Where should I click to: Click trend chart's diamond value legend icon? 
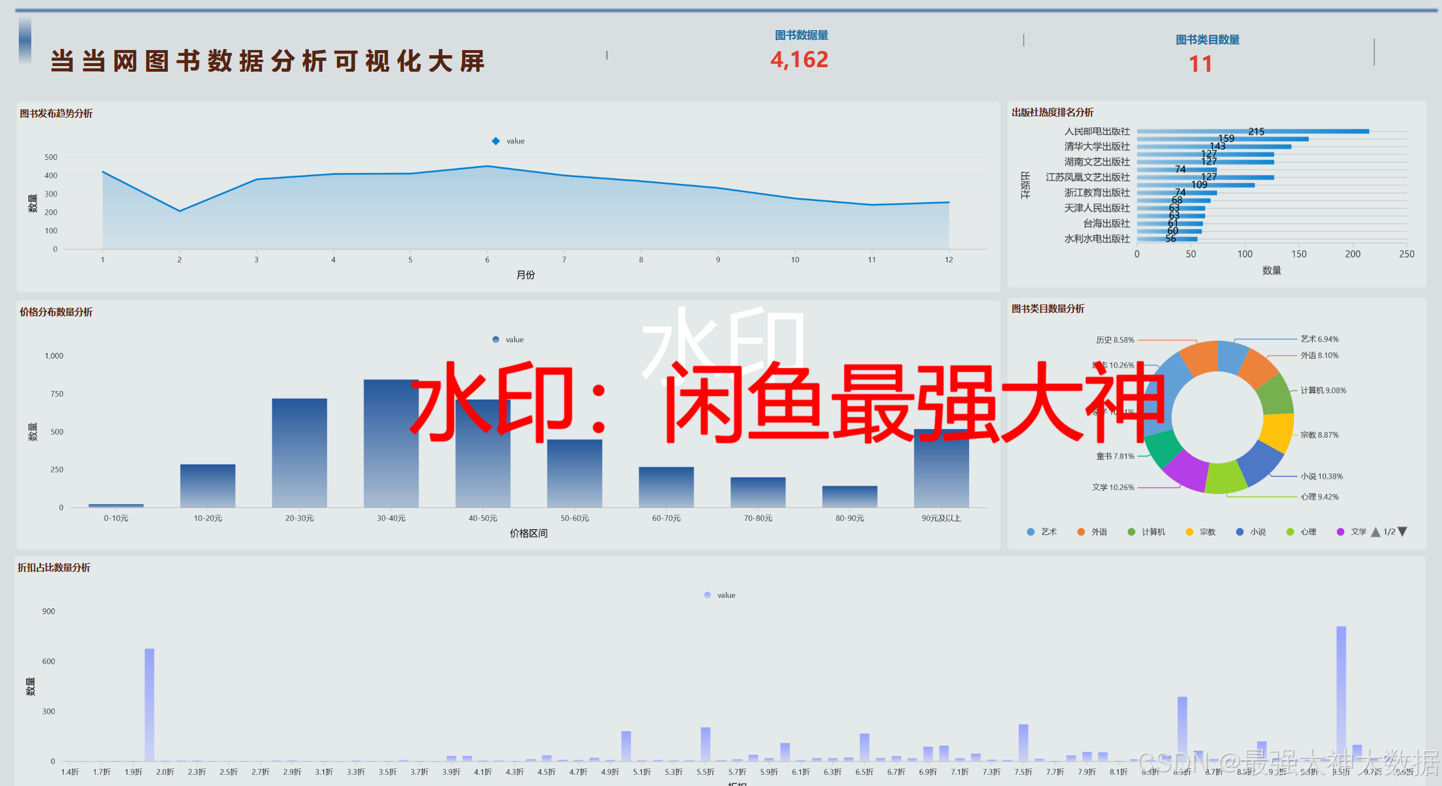(x=496, y=141)
